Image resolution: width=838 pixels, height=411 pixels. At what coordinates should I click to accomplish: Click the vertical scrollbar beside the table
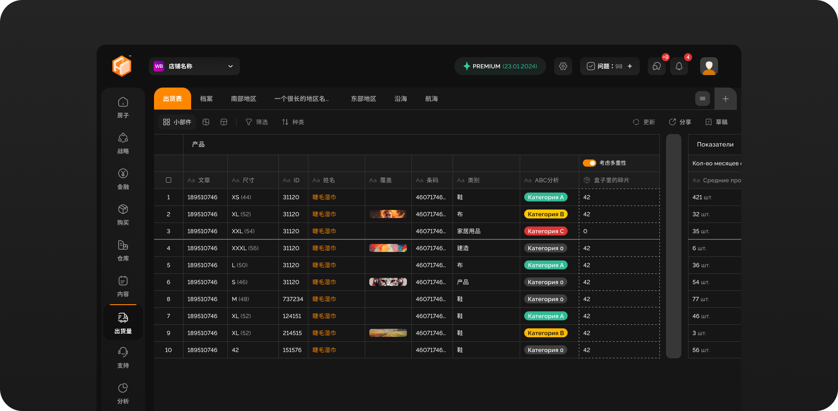point(673,246)
